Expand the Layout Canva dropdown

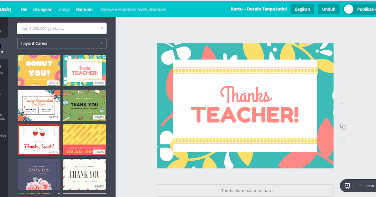[62, 43]
